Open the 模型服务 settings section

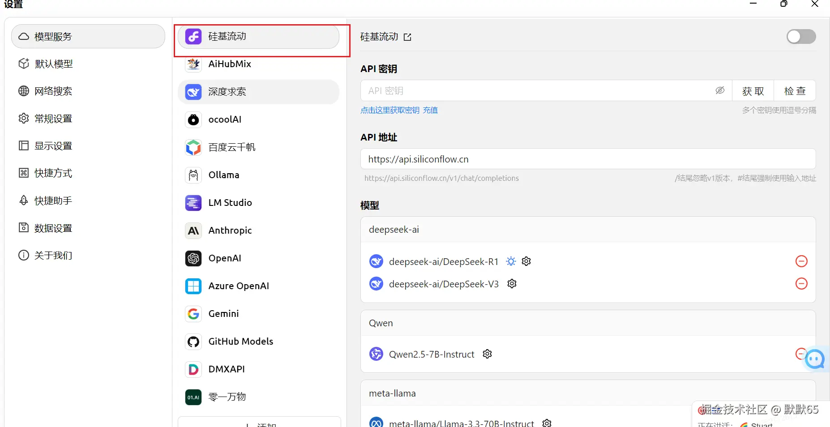click(88, 36)
